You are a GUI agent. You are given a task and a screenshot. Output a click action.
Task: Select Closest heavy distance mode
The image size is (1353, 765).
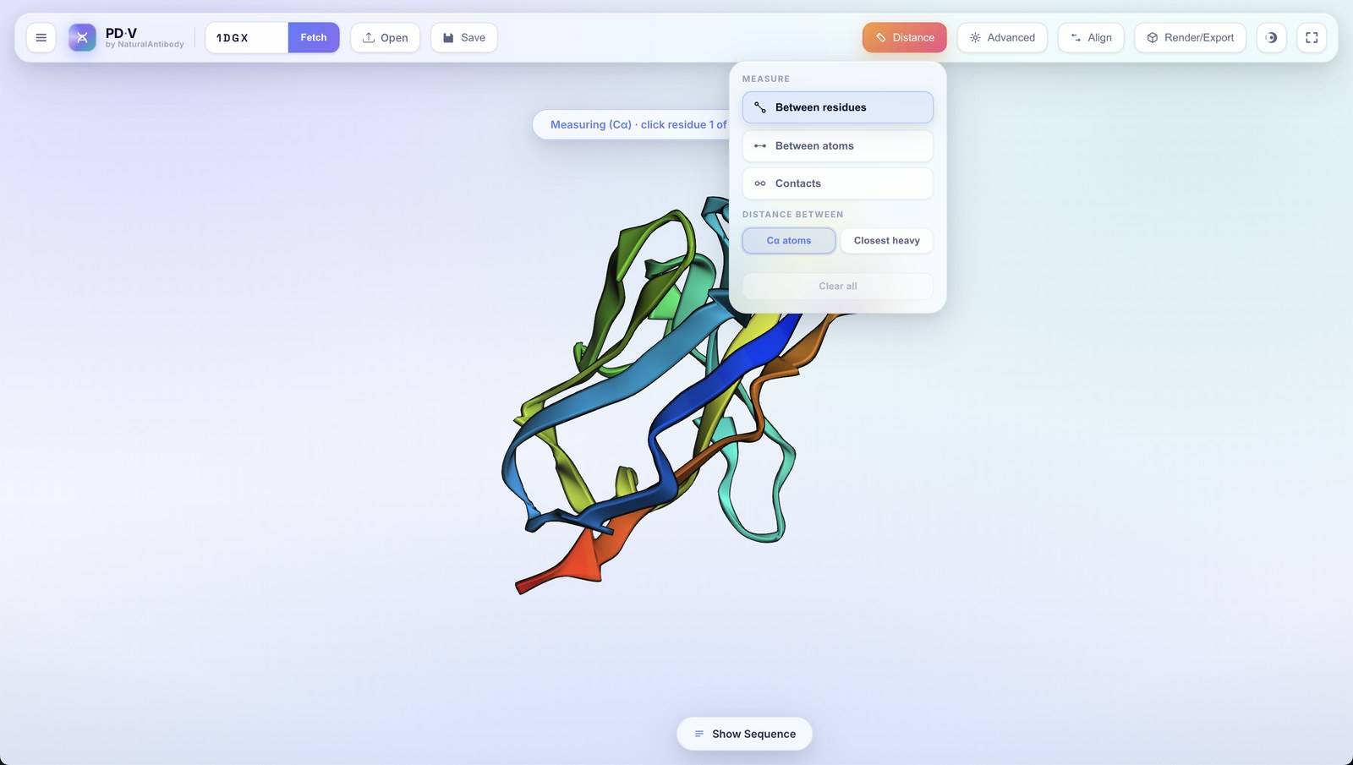coord(887,241)
